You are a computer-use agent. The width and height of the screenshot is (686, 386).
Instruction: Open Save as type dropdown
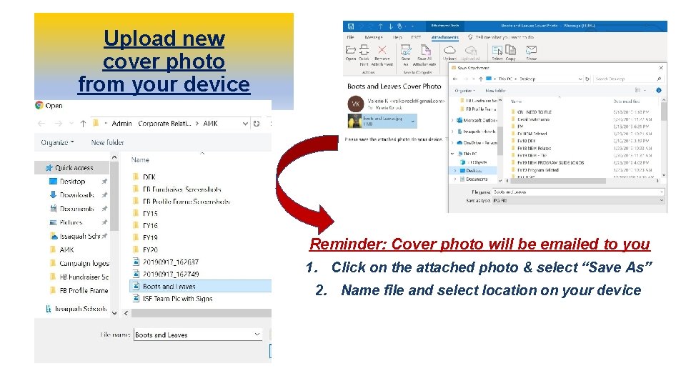(x=661, y=200)
